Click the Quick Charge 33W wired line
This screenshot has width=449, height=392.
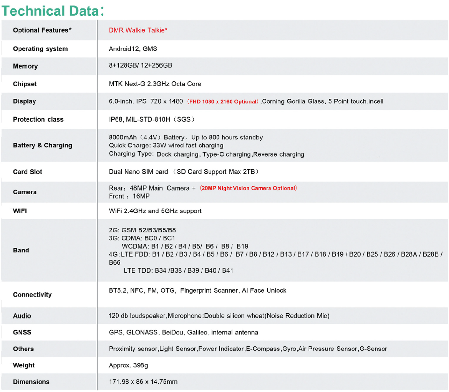point(166,146)
